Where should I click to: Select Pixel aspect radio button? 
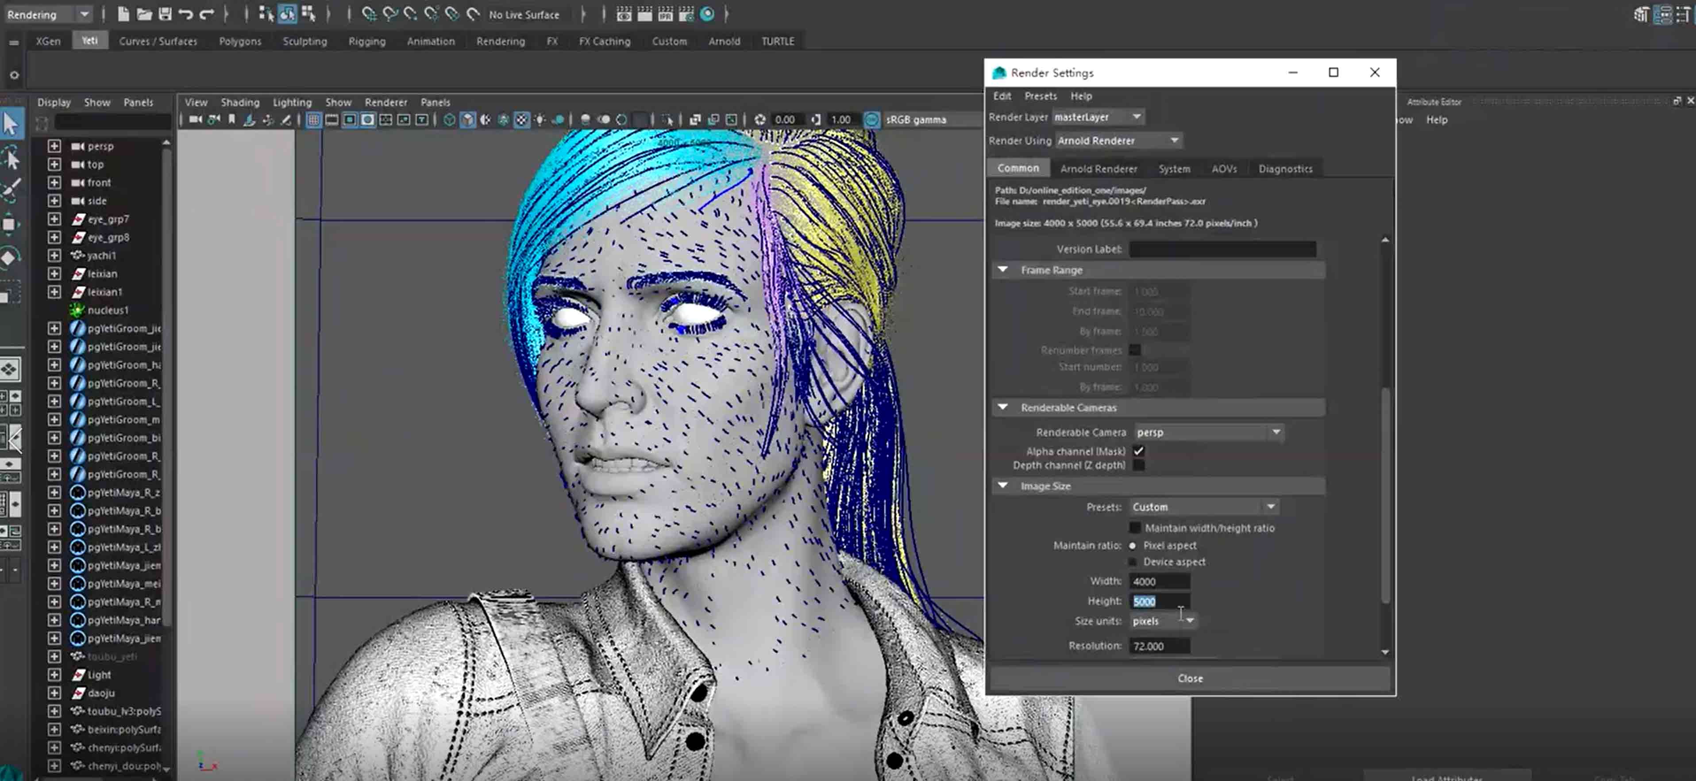tap(1133, 544)
